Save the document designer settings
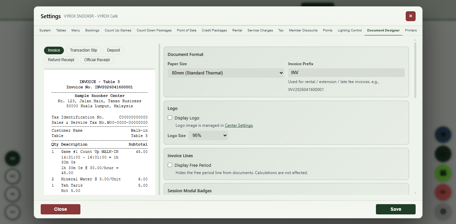The height and width of the screenshot is (224, 456). [x=396, y=209]
